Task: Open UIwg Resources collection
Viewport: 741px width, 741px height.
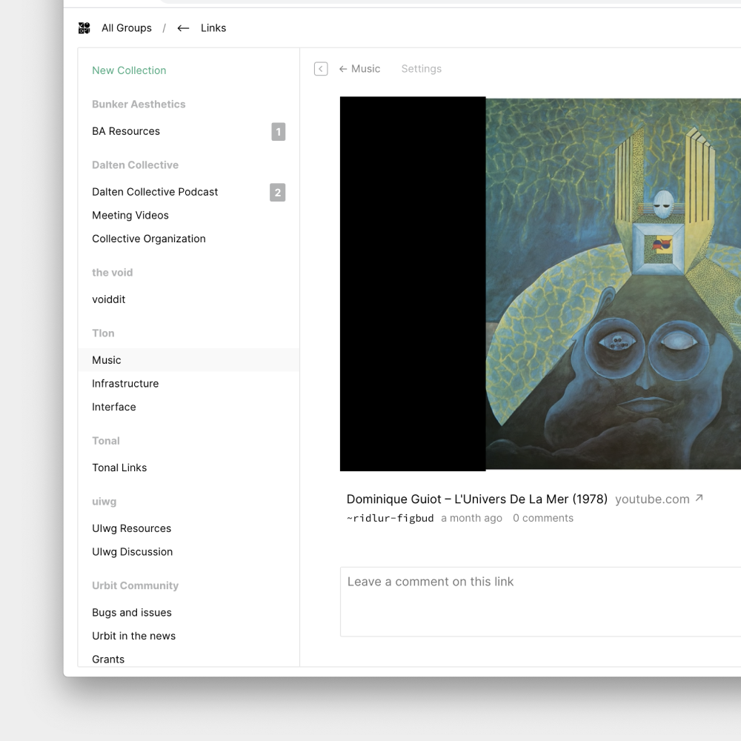Action: pos(132,528)
